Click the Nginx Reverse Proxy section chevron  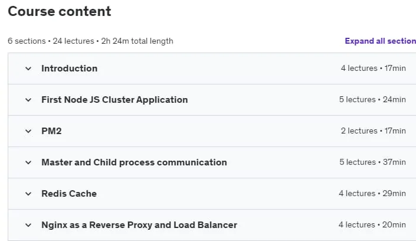click(x=28, y=225)
